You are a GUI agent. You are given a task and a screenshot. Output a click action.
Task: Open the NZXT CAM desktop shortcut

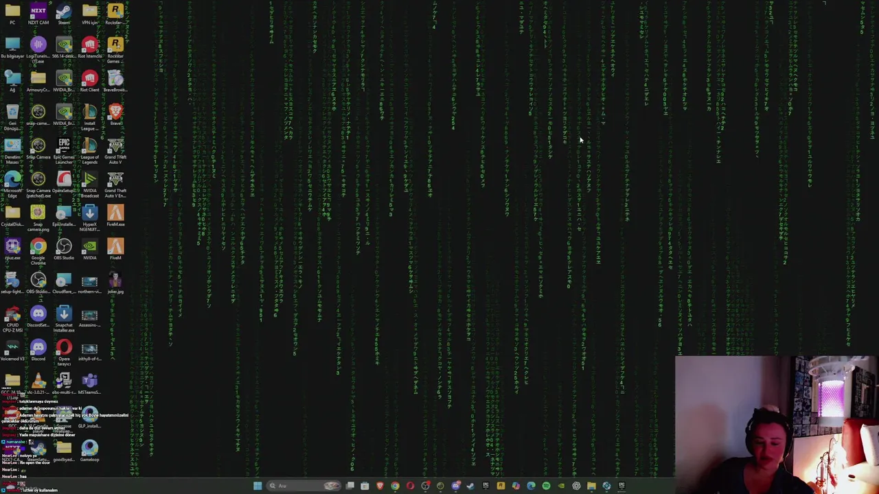pyautogui.click(x=38, y=13)
